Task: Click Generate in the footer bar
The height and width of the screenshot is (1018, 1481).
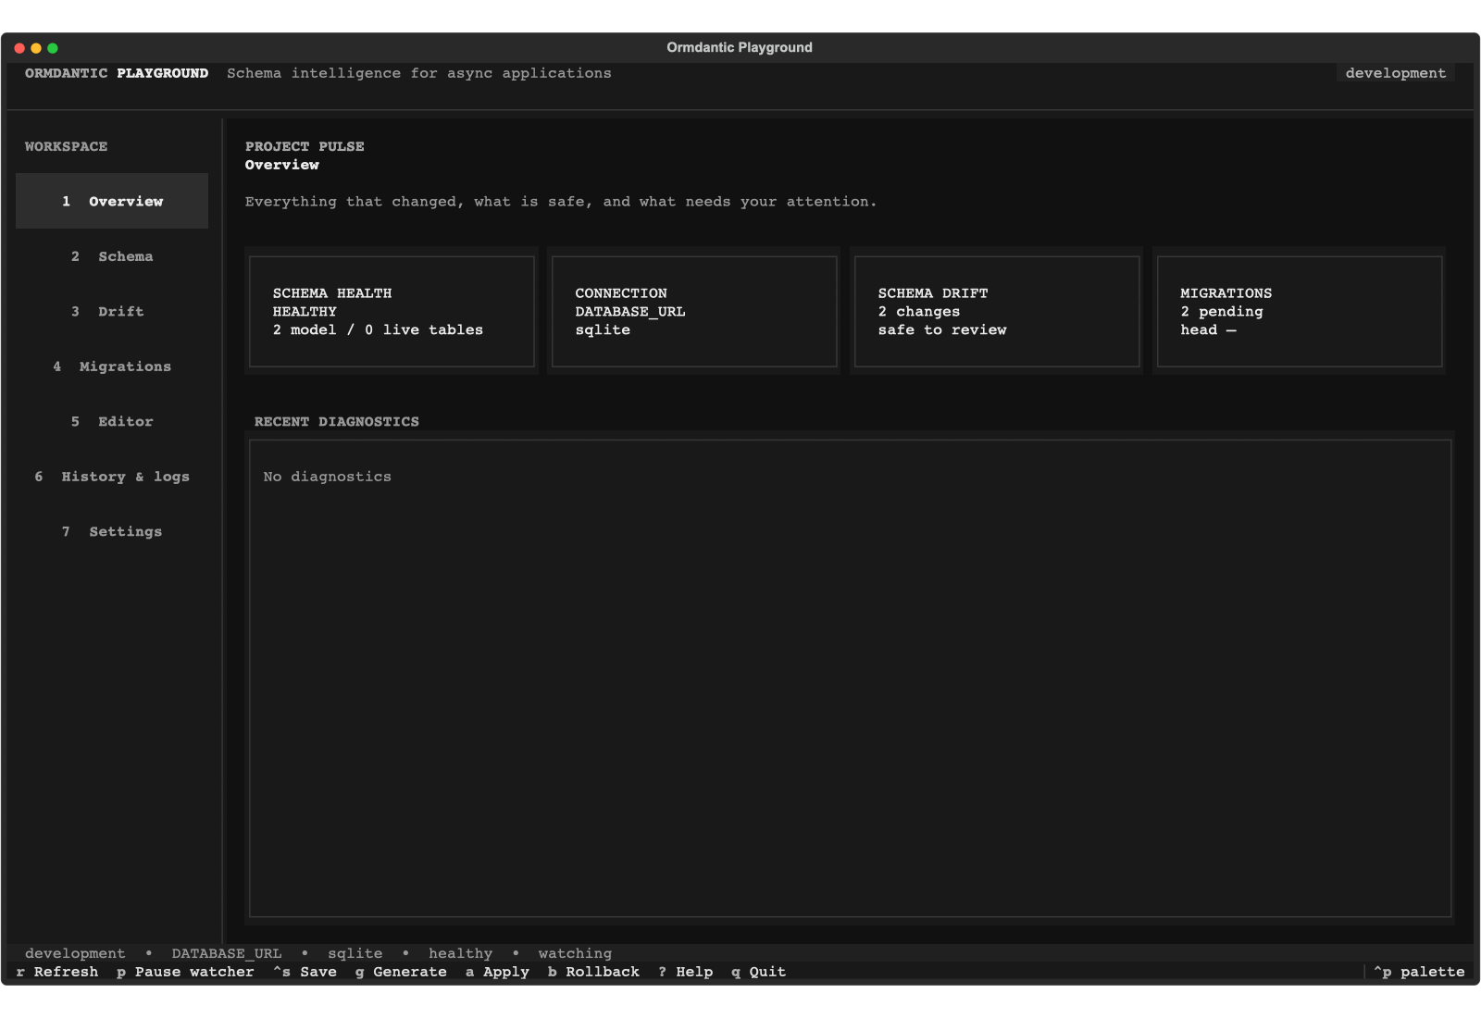Action: point(401,972)
